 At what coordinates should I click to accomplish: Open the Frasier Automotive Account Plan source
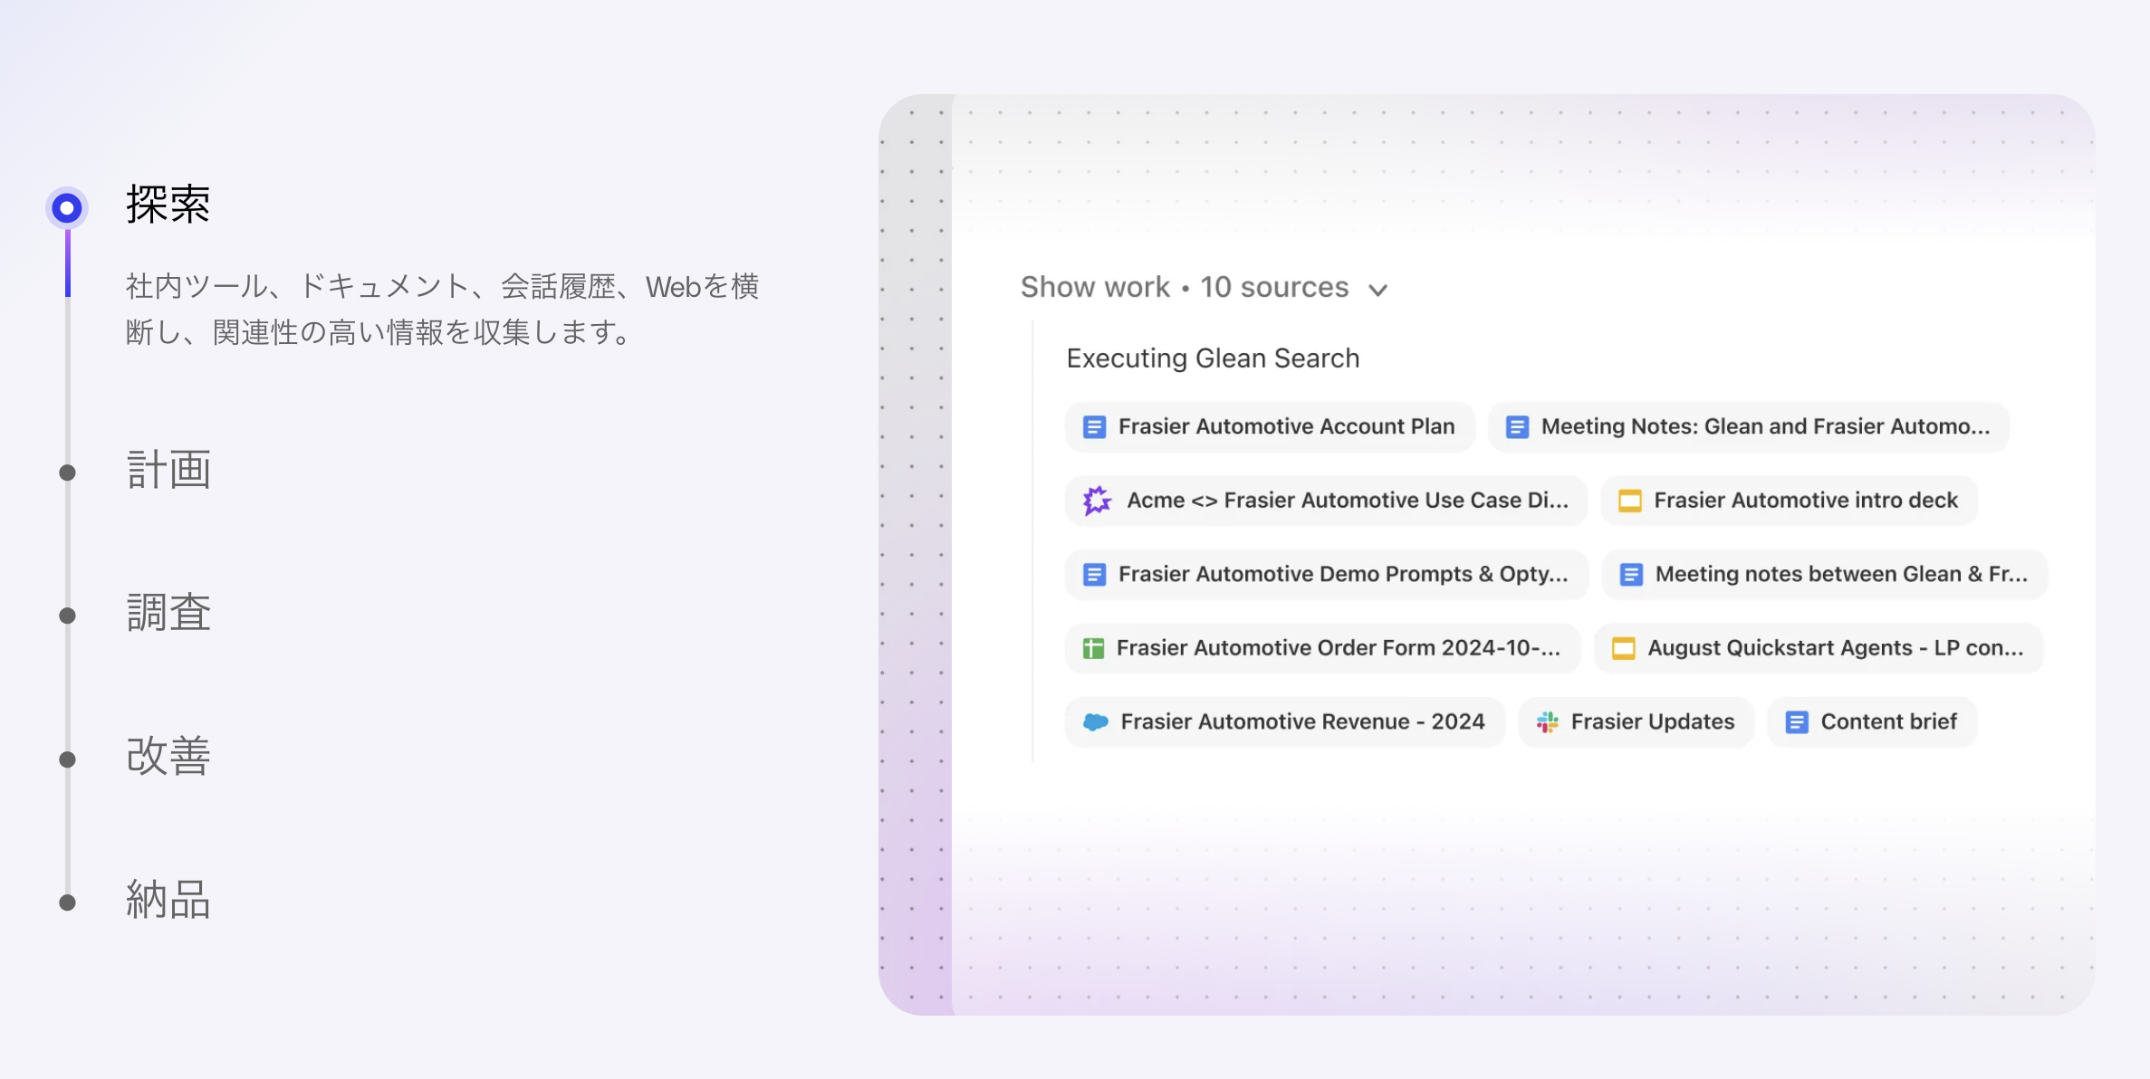[1268, 426]
